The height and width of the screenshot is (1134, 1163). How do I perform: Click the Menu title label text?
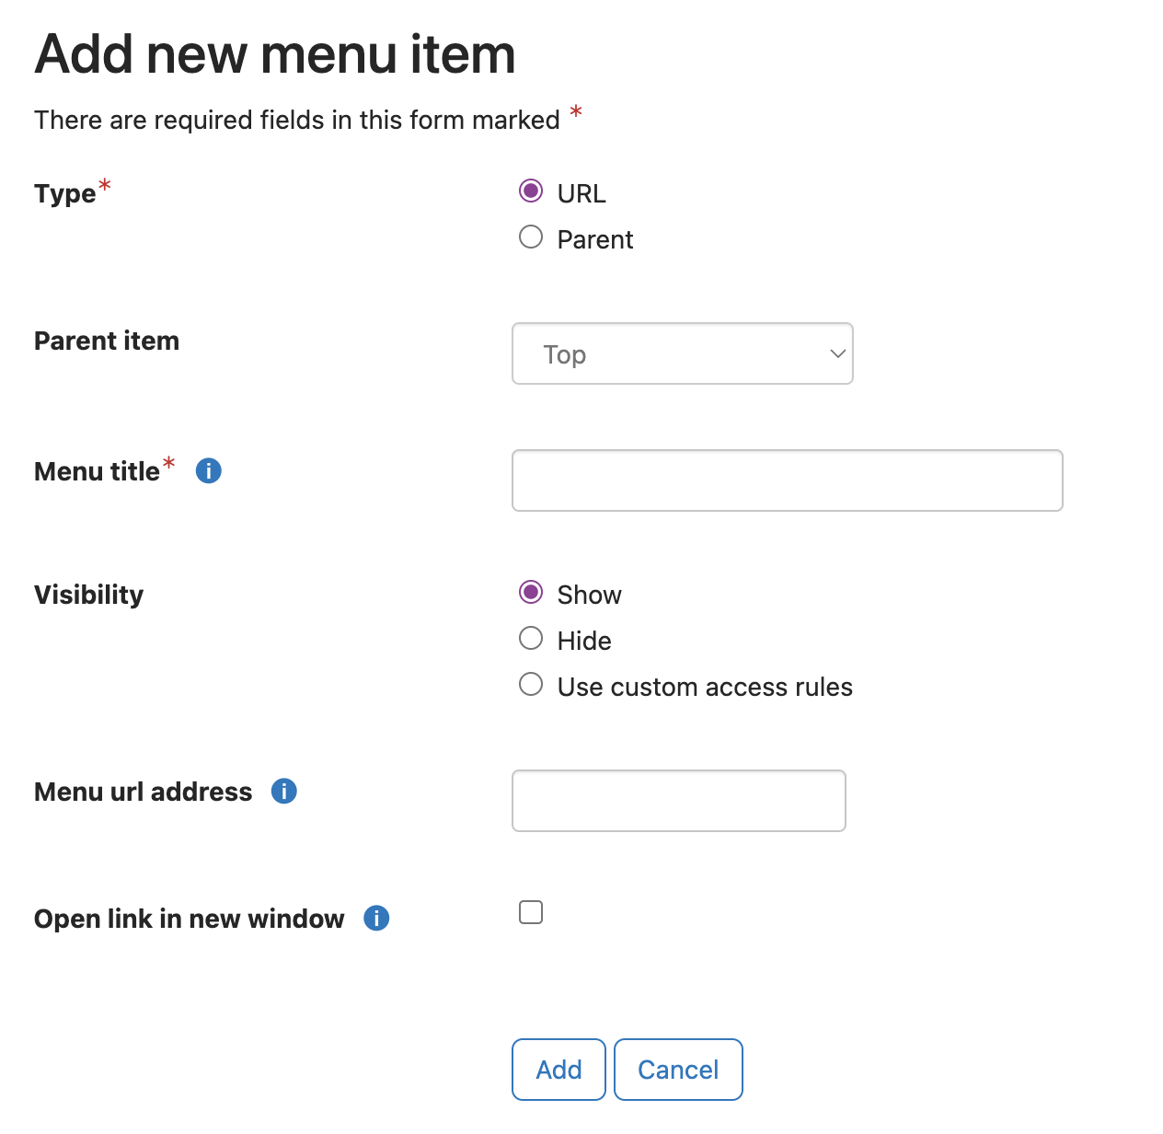(x=97, y=471)
